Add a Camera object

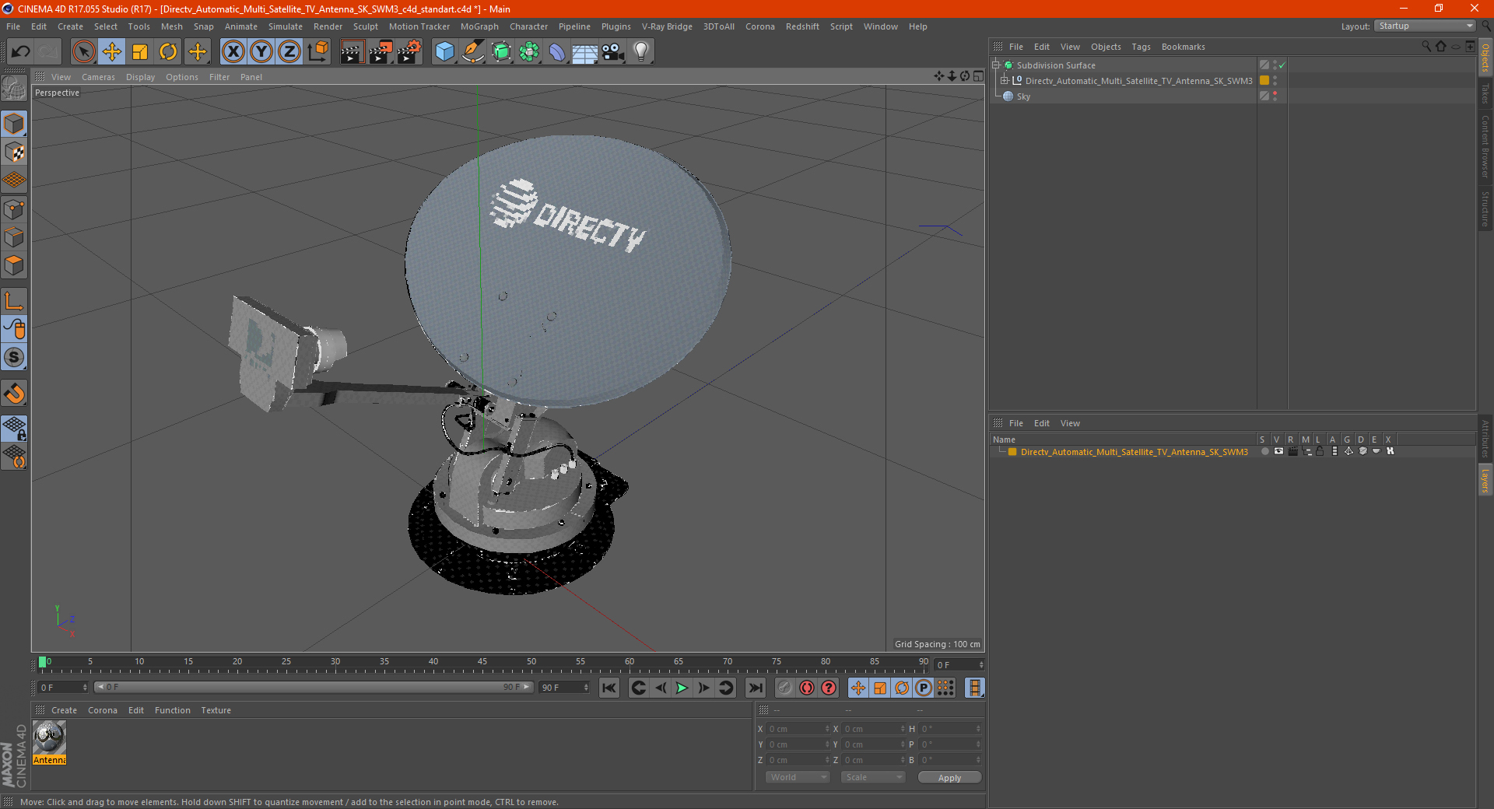click(x=613, y=52)
